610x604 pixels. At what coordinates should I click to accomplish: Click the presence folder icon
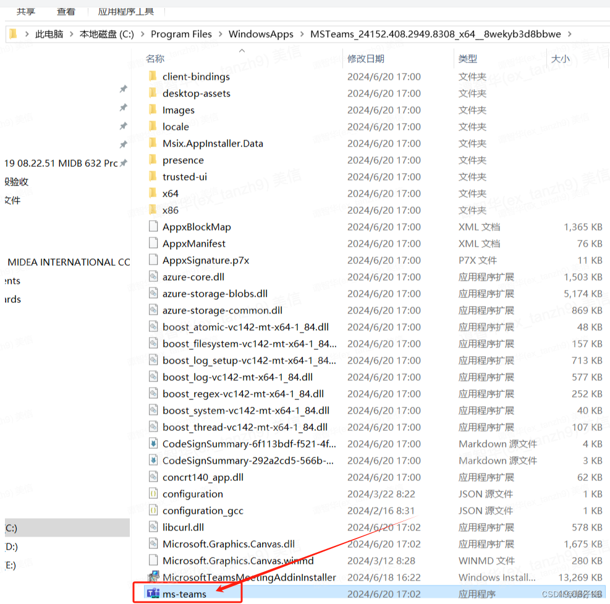coord(153,160)
